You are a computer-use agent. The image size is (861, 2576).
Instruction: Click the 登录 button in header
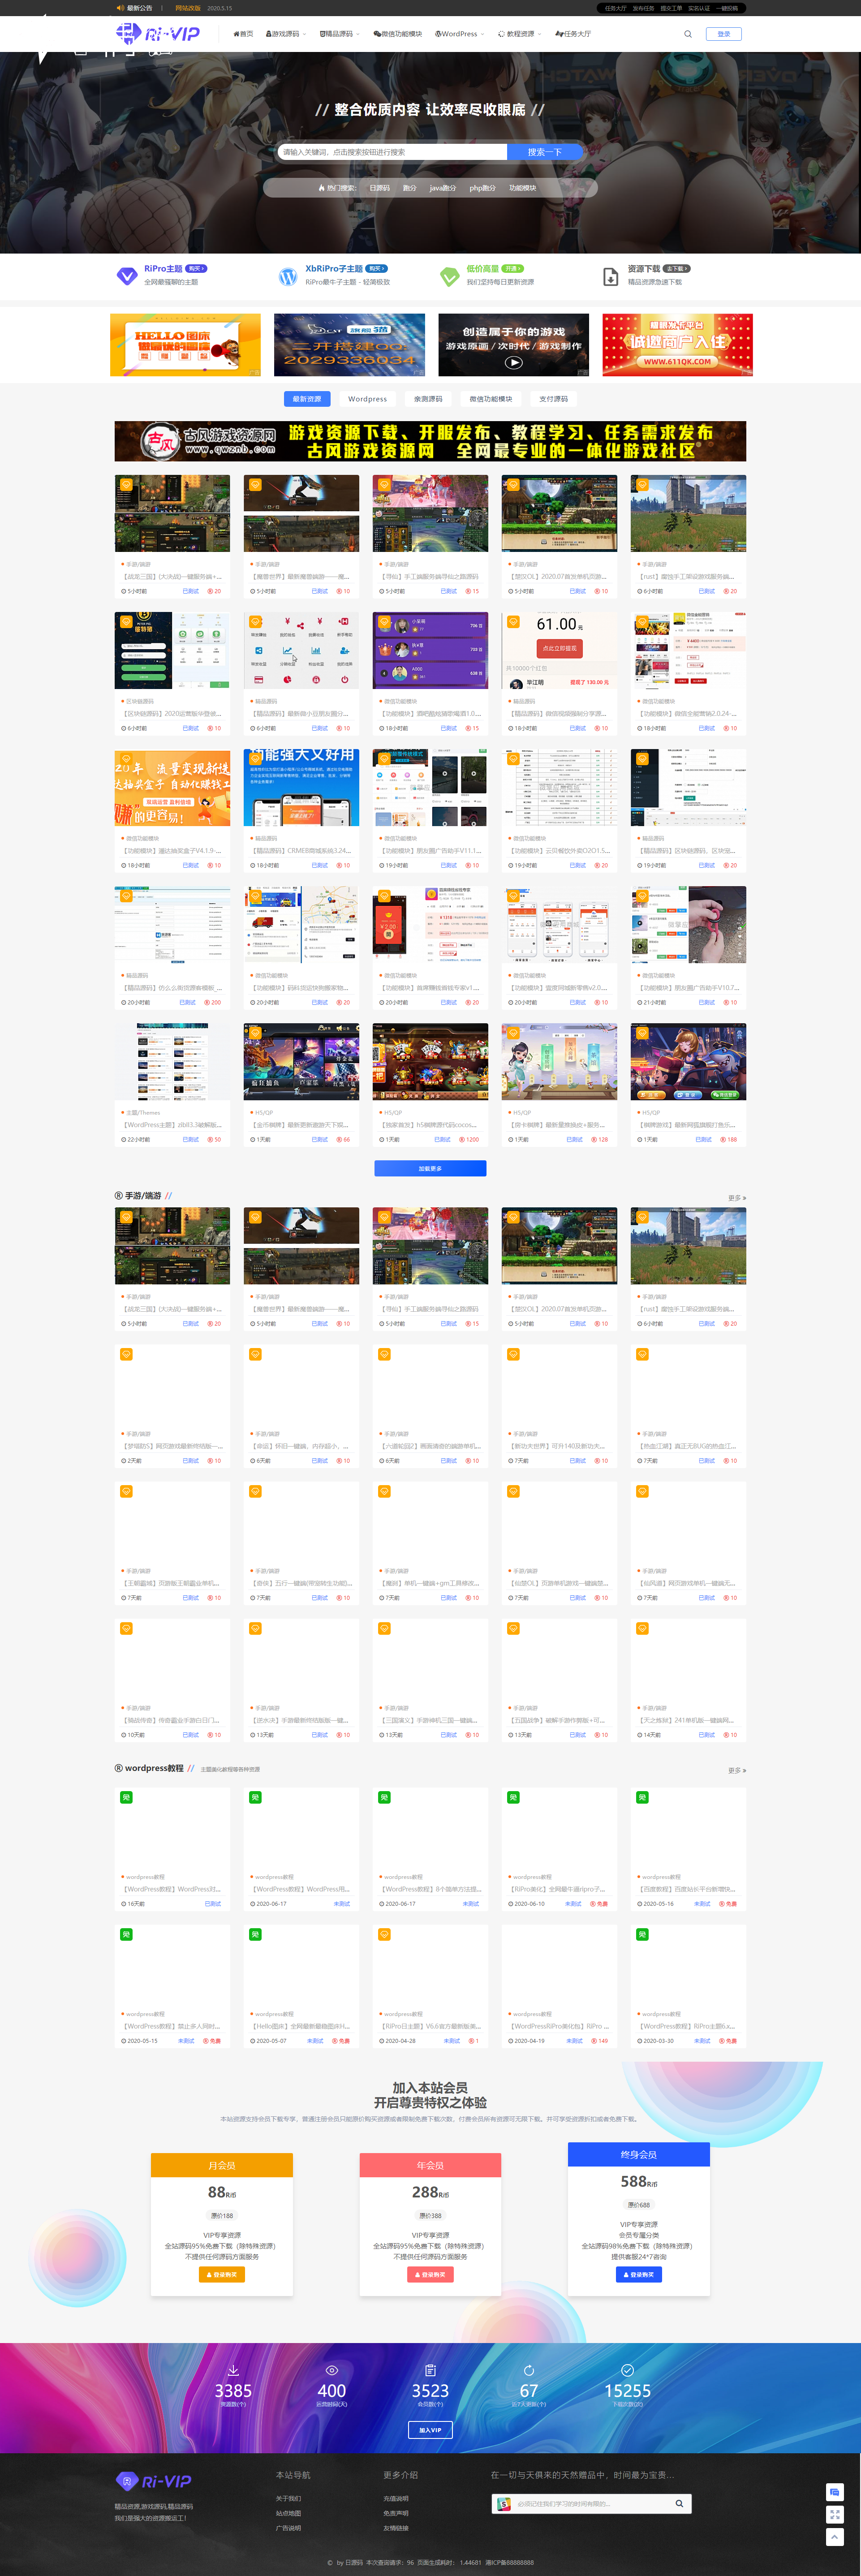[x=724, y=34]
